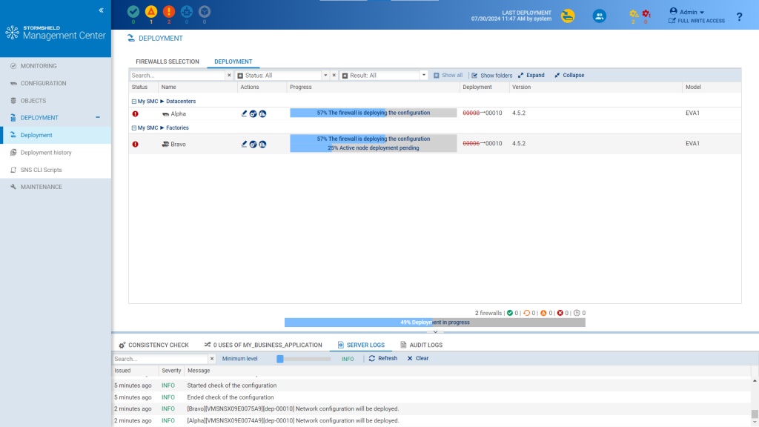Collapse the left sidebar with double-chevron icon
The width and height of the screenshot is (759, 427).
click(101, 10)
